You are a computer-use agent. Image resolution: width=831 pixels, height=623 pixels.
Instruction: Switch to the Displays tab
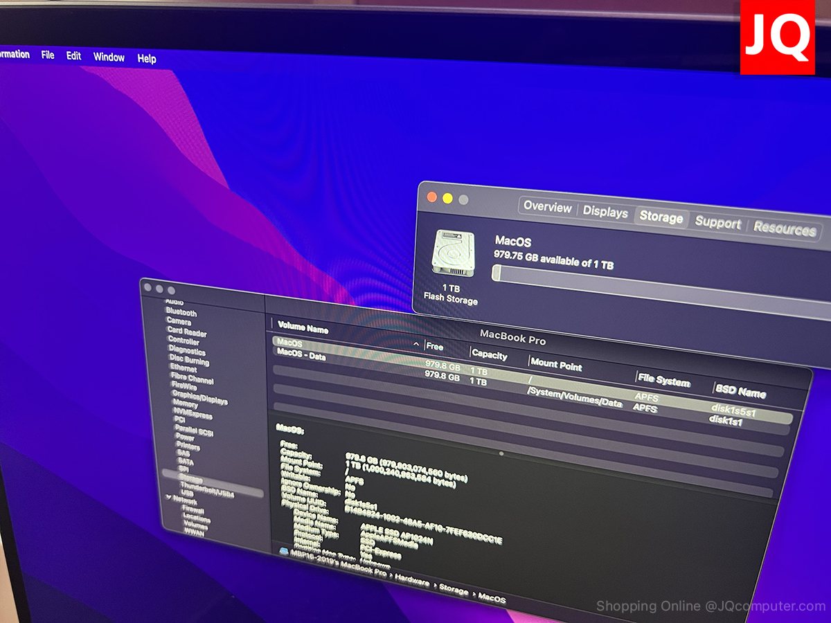[x=605, y=212]
